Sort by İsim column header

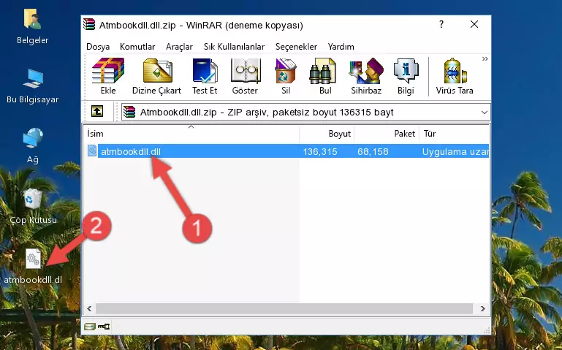coord(191,134)
